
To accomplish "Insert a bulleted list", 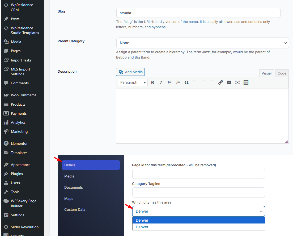I will click(169, 82).
